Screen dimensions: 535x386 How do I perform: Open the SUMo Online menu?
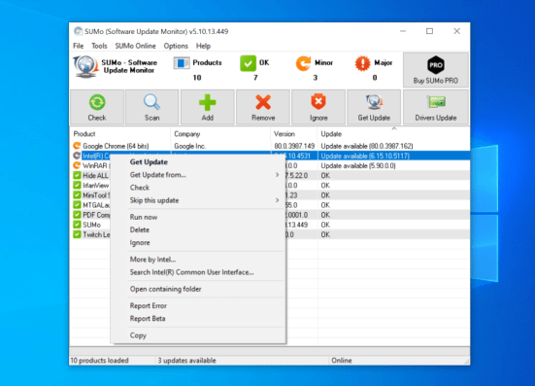[135, 46]
